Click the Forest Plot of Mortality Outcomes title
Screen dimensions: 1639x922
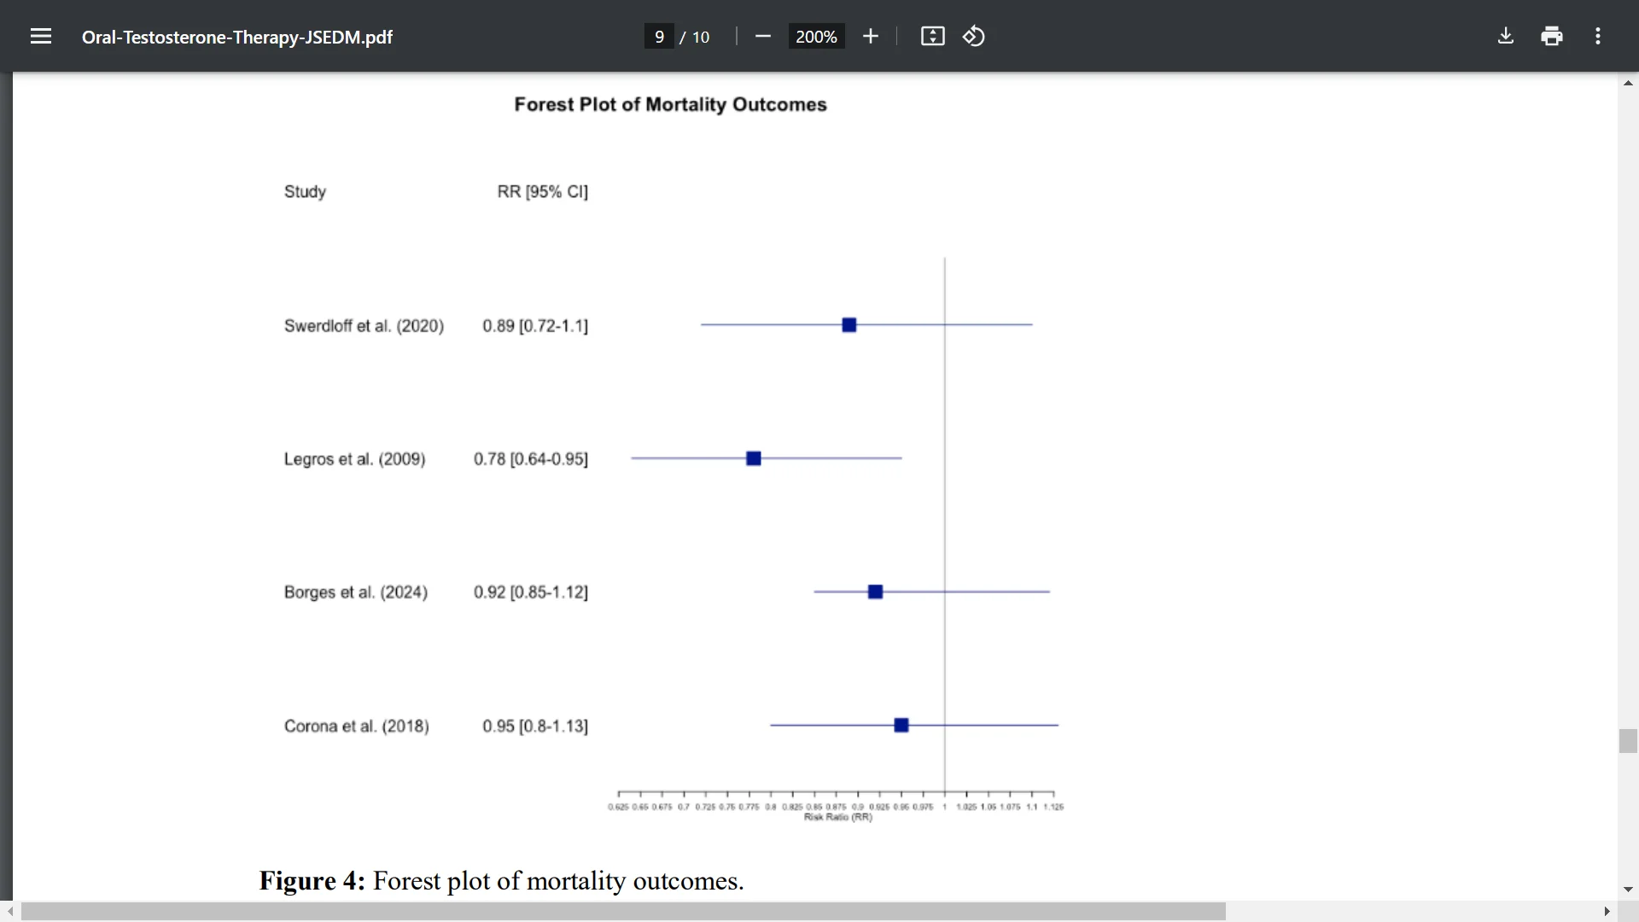[x=670, y=104]
